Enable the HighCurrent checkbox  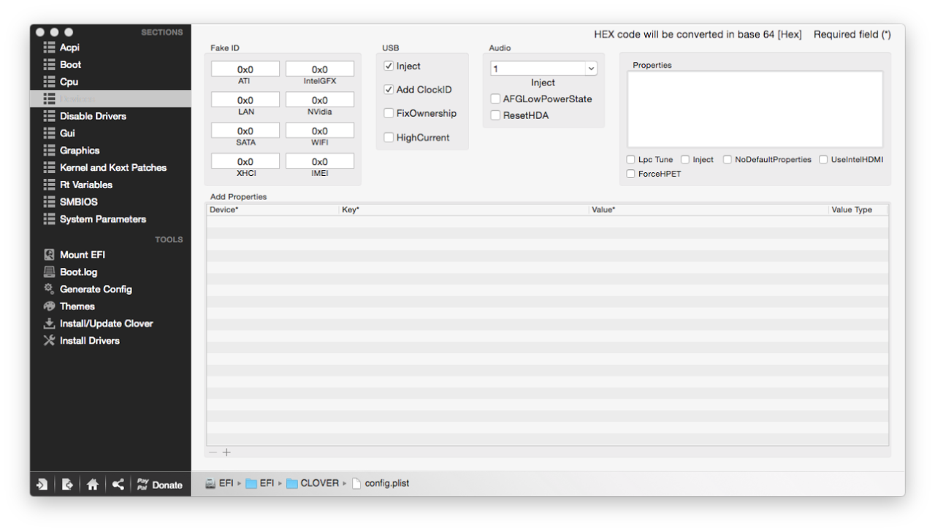pos(389,137)
